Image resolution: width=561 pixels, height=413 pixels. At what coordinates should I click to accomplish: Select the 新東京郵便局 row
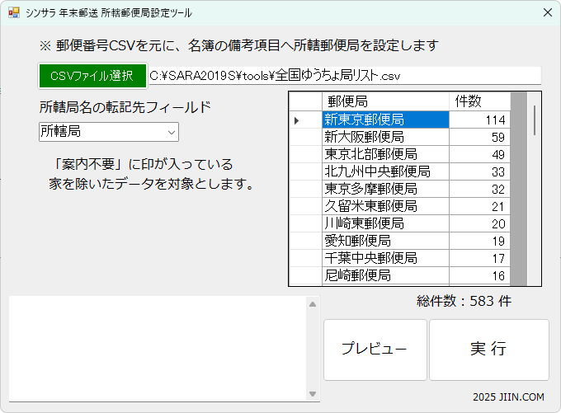385,120
